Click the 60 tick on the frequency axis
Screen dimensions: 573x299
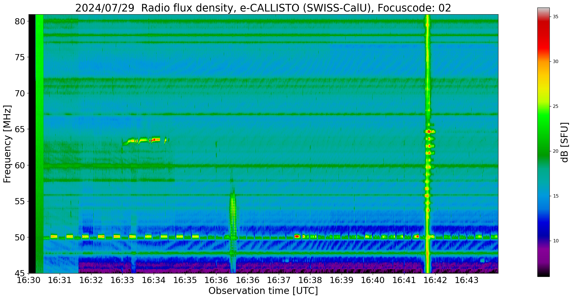pos(20,165)
